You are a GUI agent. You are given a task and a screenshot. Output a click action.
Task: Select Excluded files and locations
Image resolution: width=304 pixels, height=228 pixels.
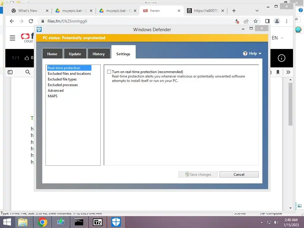[69, 74]
